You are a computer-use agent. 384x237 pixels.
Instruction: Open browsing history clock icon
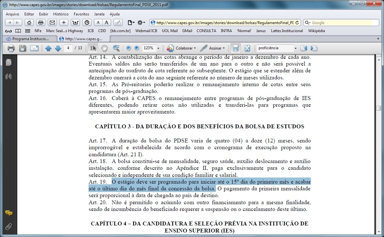click(x=87, y=23)
